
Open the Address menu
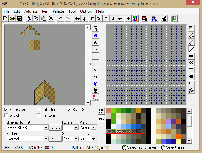click(x=31, y=11)
